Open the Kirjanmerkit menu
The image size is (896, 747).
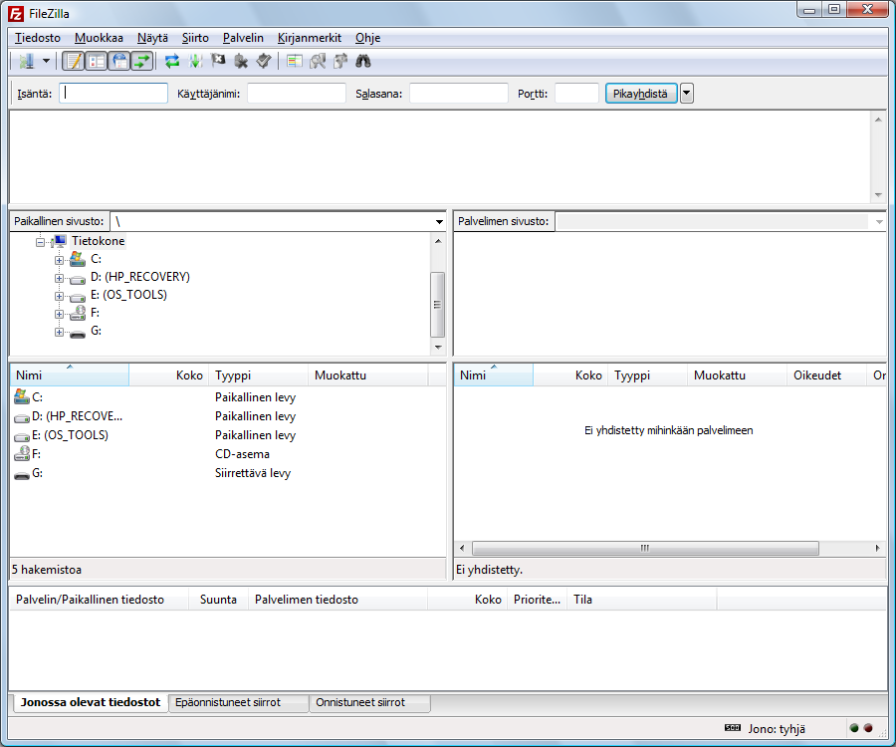[x=310, y=38]
